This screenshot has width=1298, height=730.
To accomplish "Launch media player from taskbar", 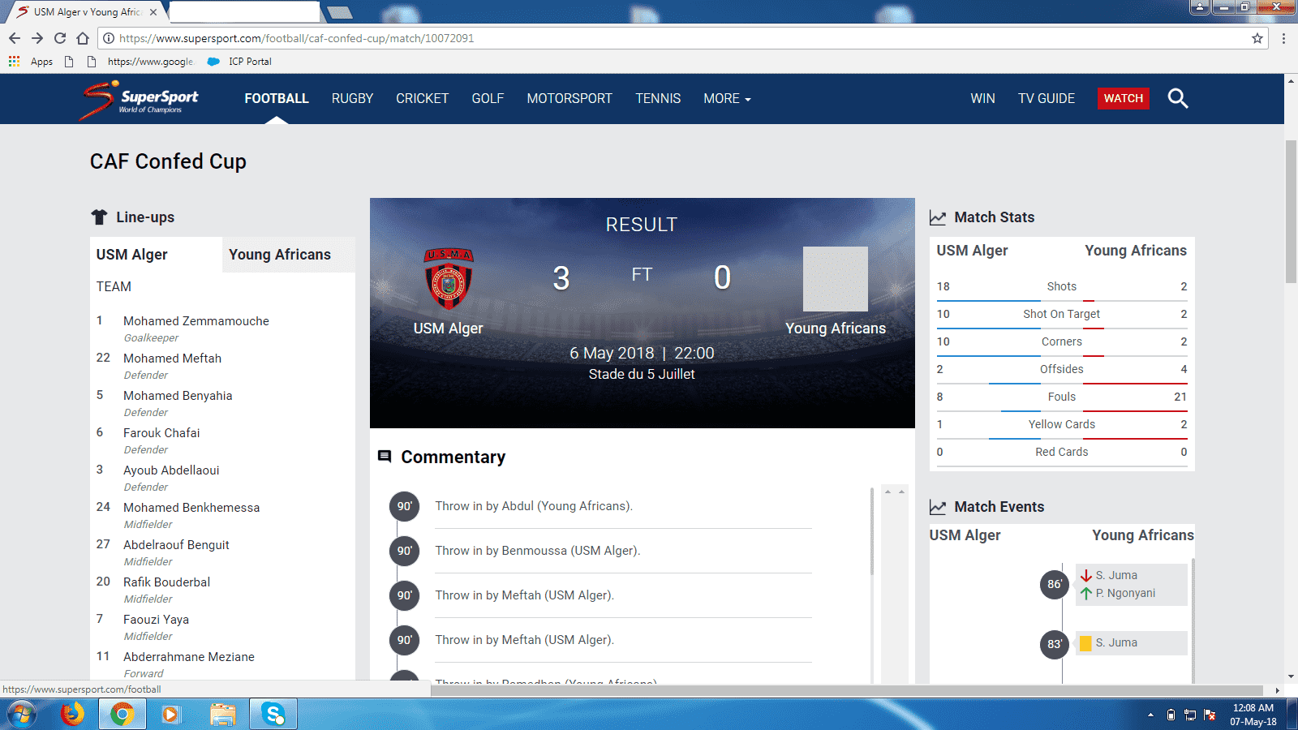I will coord(170,715).
